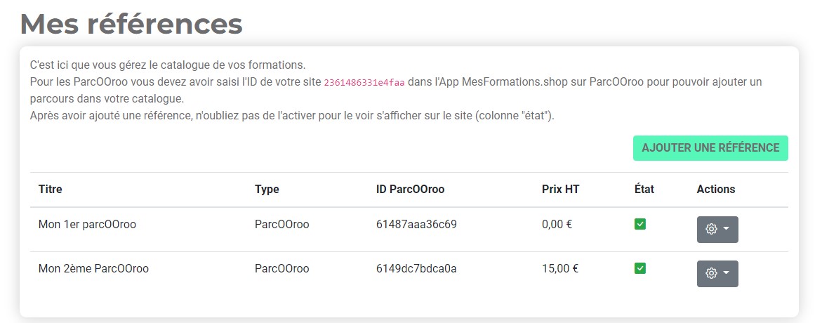
Task: Select the Mon 2ème ParcOOroo title cell
Action: pyautogui.click(x=93, y=268)
